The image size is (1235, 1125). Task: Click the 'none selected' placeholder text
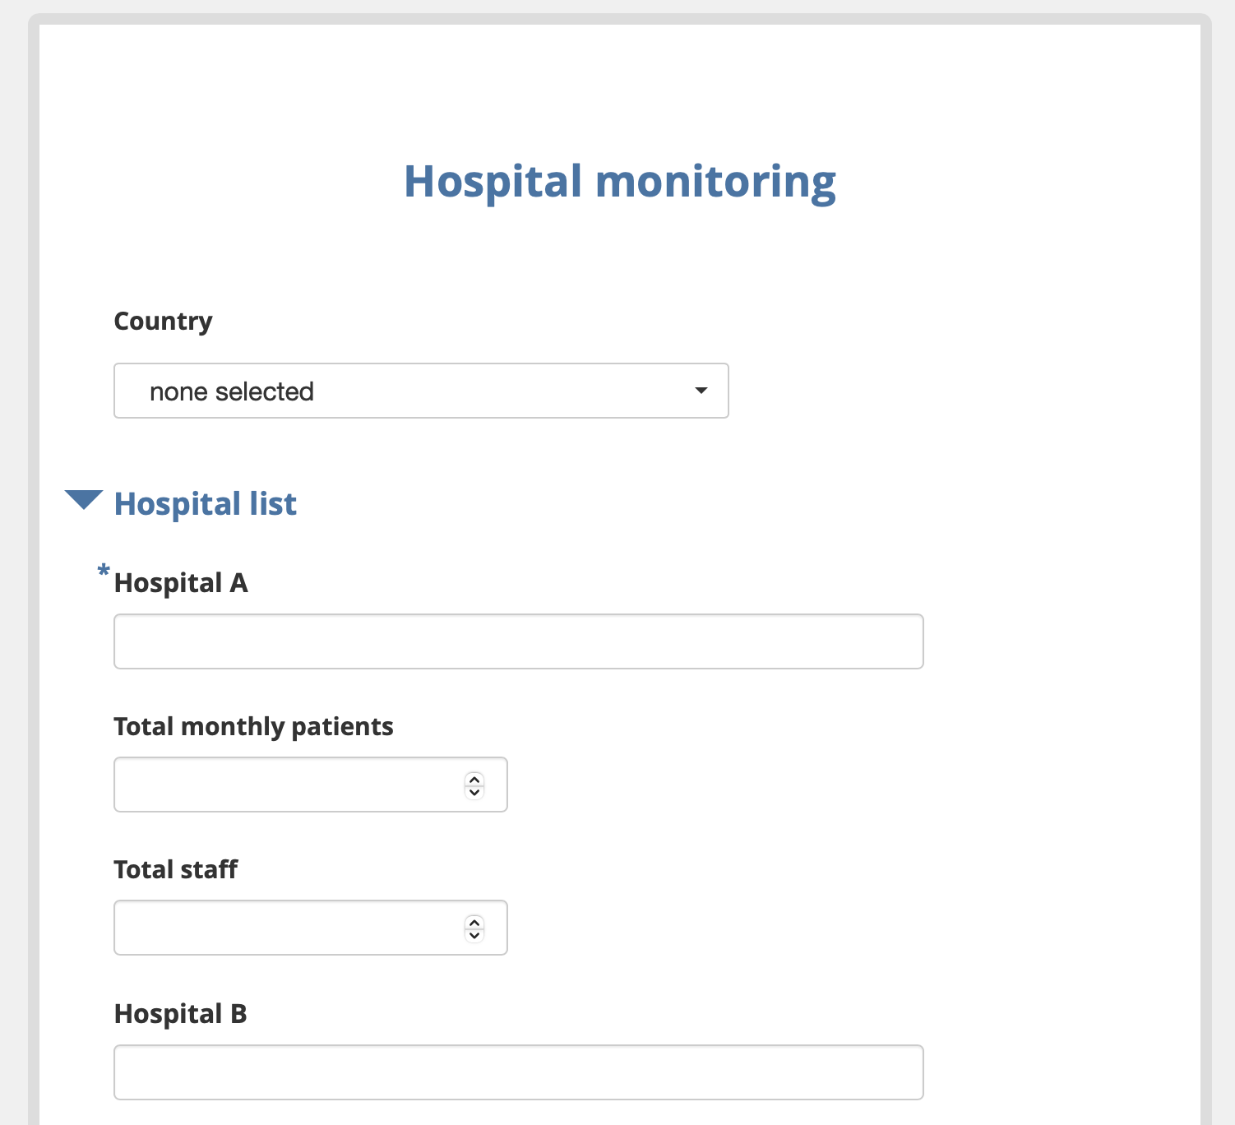click(231, 391)
